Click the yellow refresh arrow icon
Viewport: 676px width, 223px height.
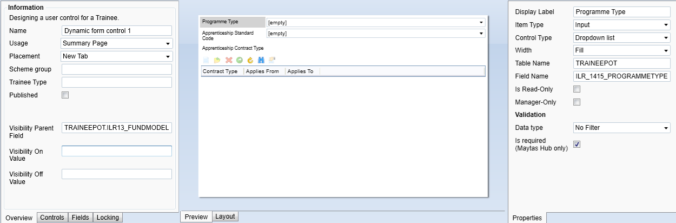(250, 60)
